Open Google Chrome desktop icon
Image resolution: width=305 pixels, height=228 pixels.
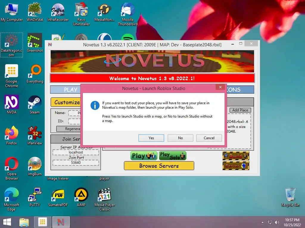[x=12, y=76]
